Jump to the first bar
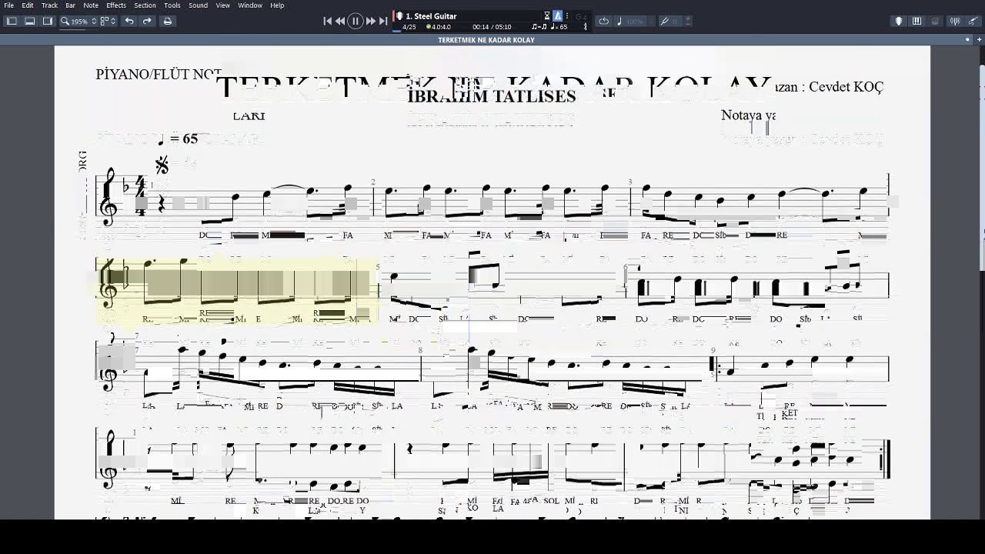Viewport: 985px width, 554px height. coord(327,21)
